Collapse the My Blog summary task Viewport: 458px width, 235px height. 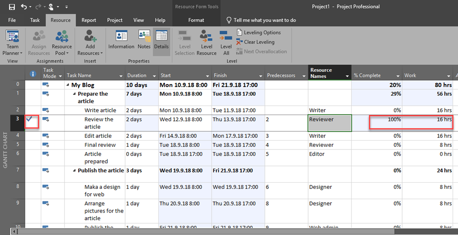click(x=68, y=85)
